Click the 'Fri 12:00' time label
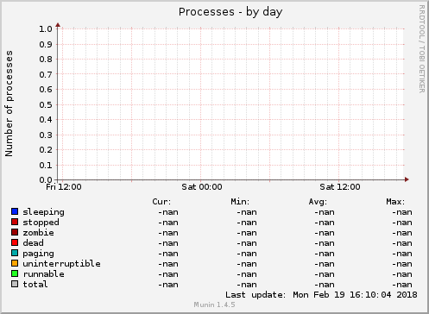This screenshot has width=429, height=314. [x=64, y=187]
